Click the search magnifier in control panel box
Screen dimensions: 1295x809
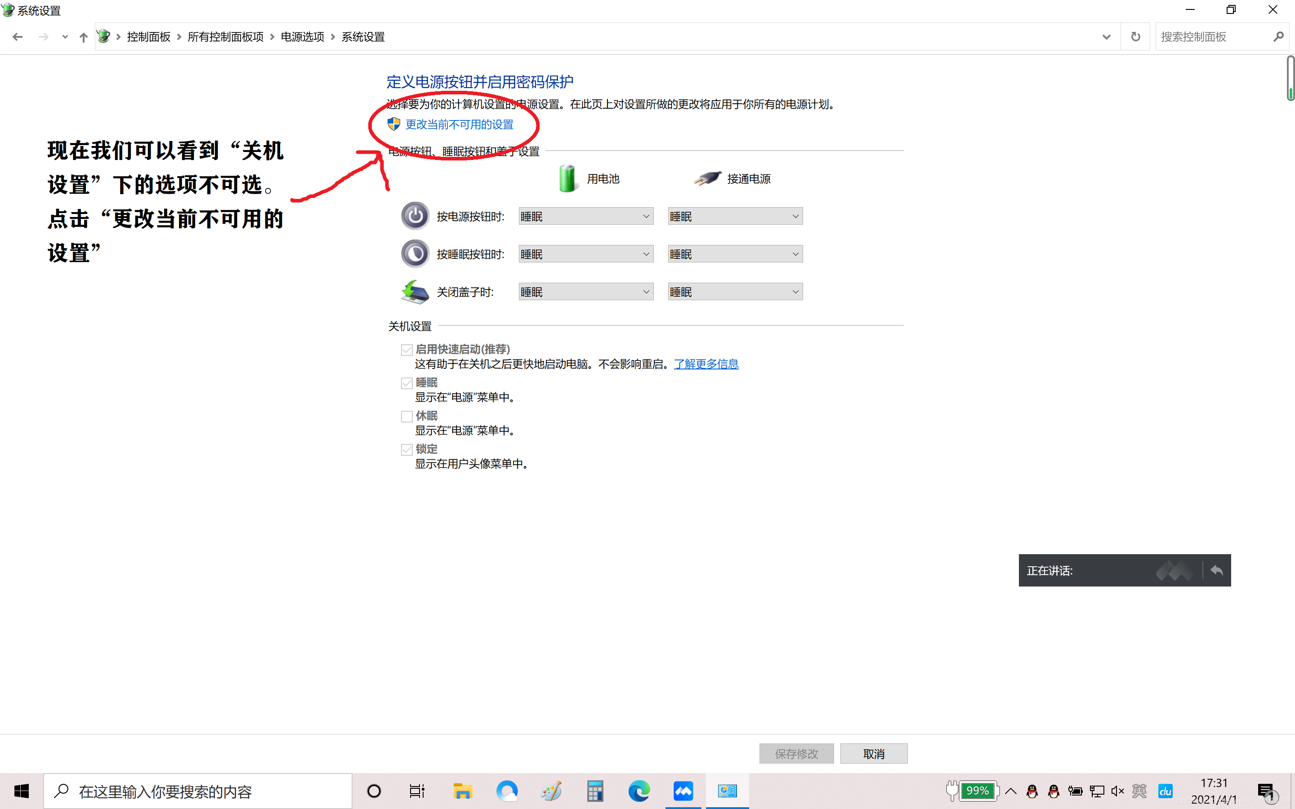pos(1278,37)
